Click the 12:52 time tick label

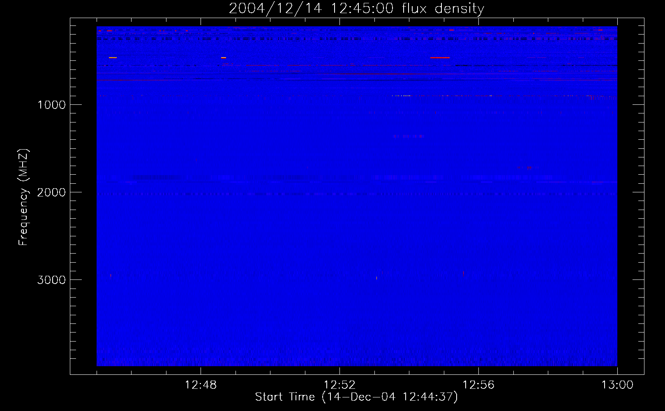(x=339, y=385)
